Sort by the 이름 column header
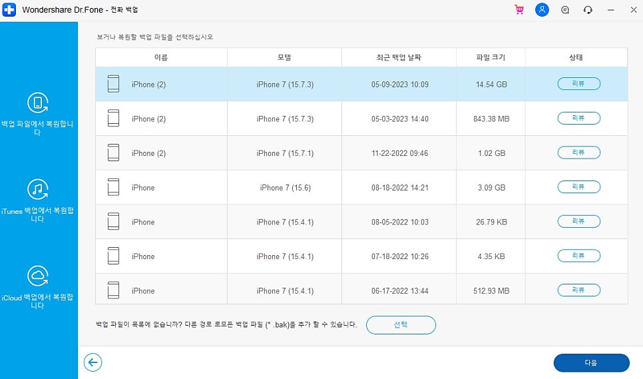This screenshot has width=643, height=379. click(x=161, y=57)
